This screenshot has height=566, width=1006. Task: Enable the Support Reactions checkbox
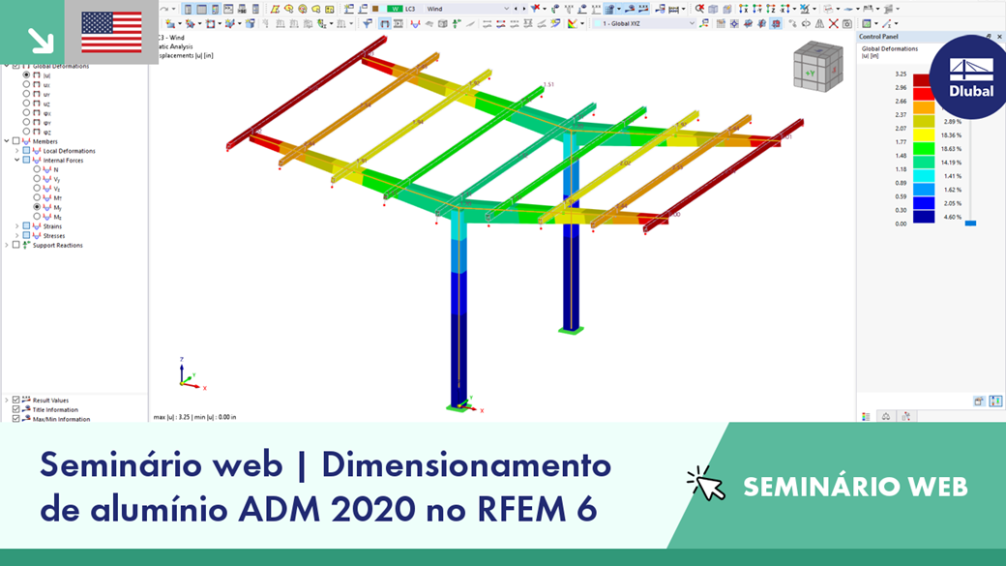click(x=16, y=245)
